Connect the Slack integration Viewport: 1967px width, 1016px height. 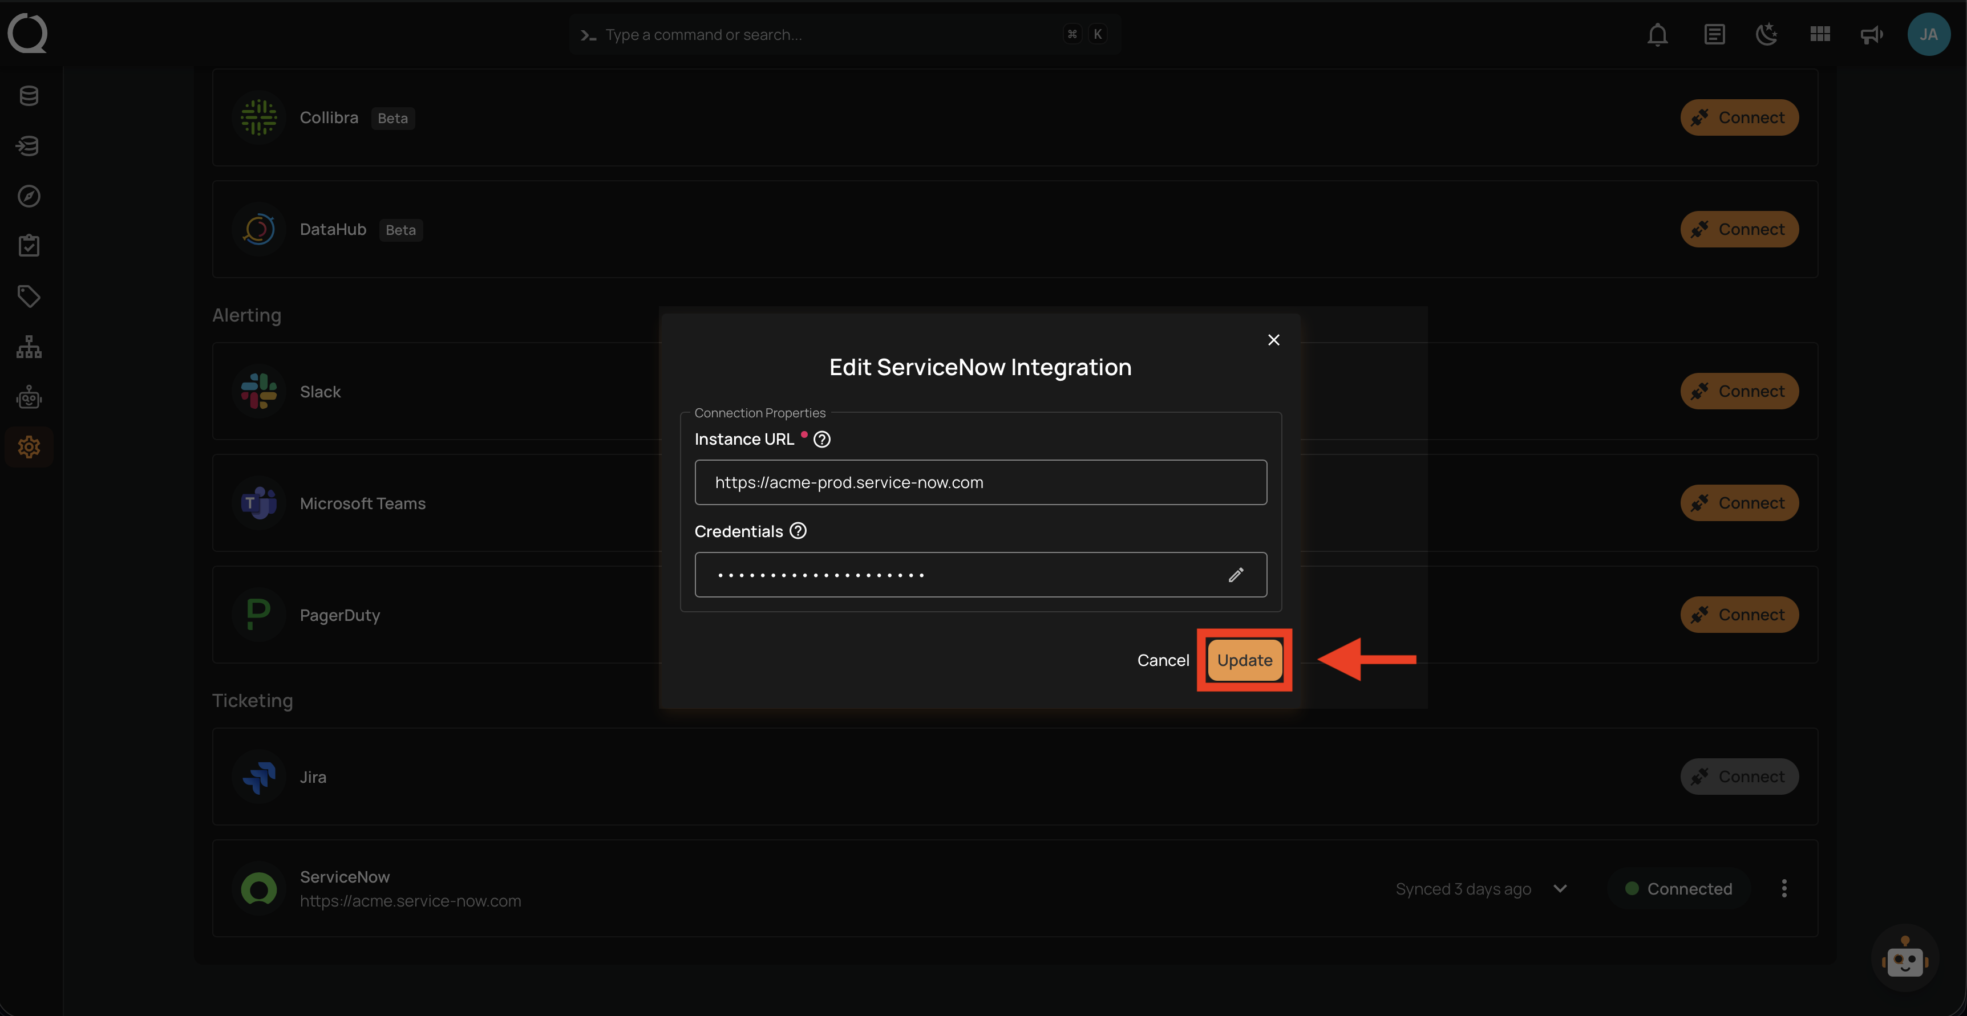(x=1739, y=391)
